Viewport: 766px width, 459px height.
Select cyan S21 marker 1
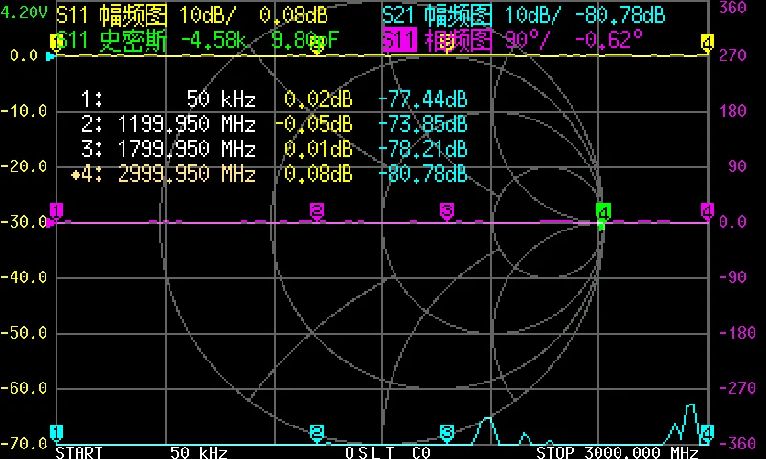click(56, 432)
